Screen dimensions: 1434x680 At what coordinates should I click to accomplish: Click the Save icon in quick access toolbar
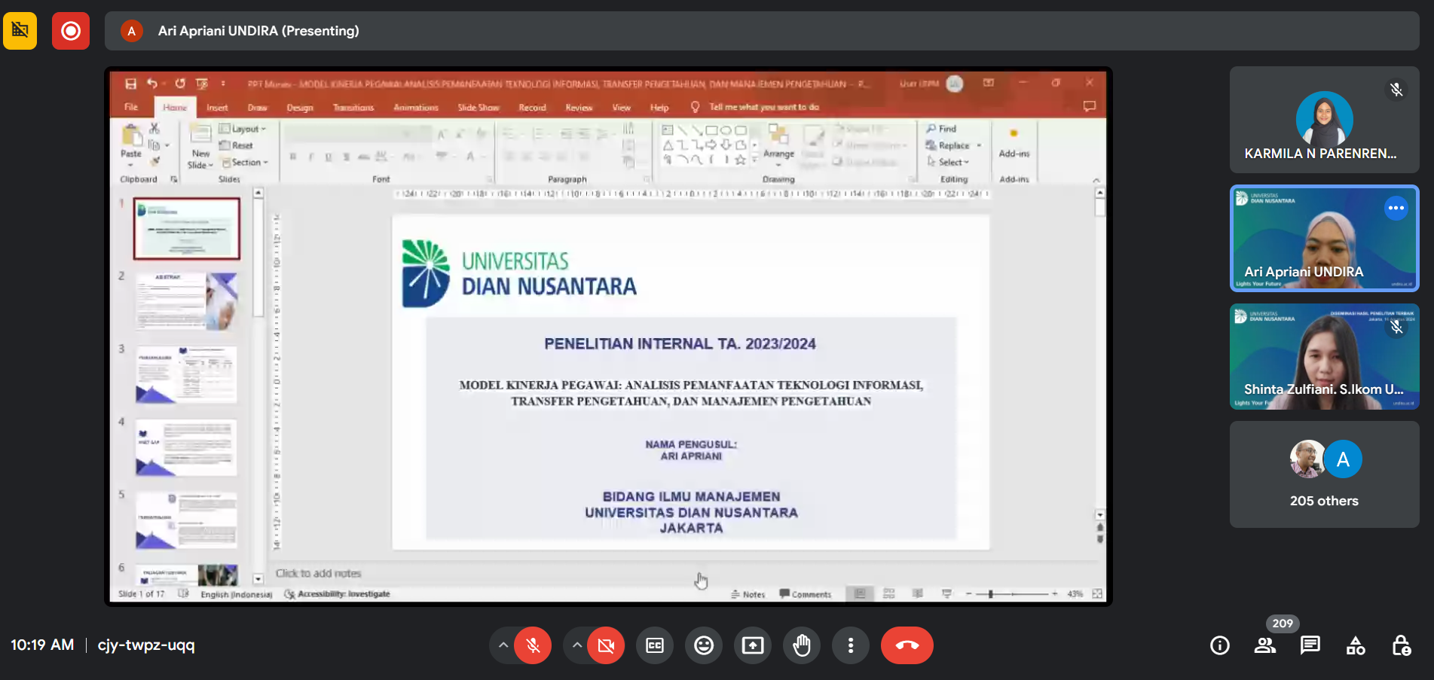click(x=130, y=84)
